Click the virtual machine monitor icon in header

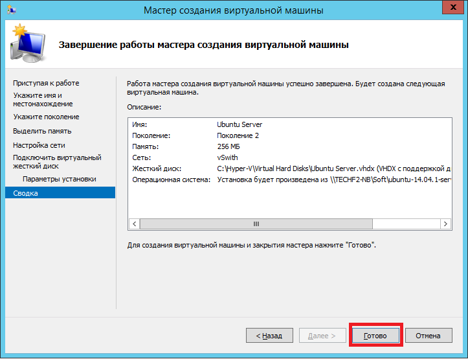point(28,44)
